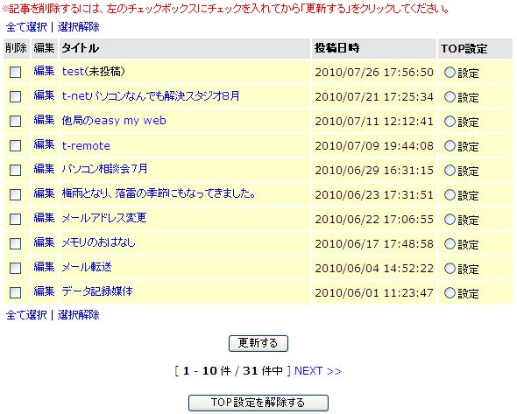Go to next page via NEXT >>

point(318,371)
